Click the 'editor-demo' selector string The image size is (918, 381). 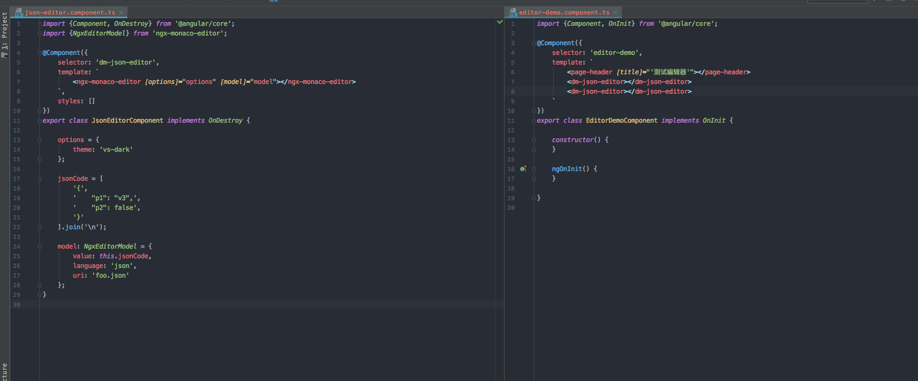pos(615,53)
